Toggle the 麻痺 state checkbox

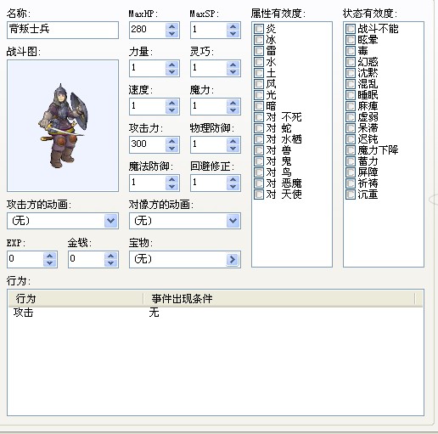[x=351, y=106]
